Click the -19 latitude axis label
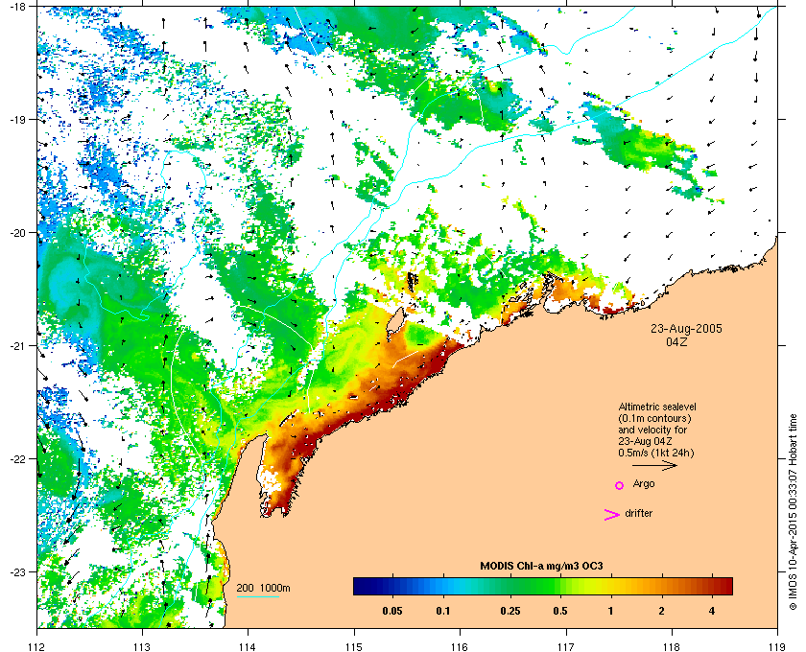 click(x=17, y=120)
